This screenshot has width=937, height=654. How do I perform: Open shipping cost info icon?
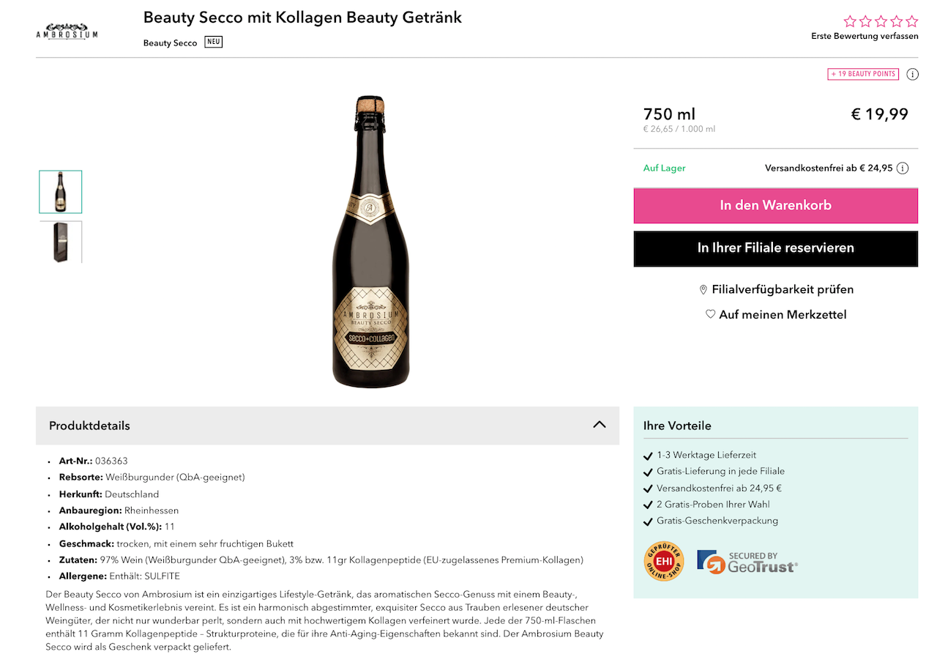[903, 168]
